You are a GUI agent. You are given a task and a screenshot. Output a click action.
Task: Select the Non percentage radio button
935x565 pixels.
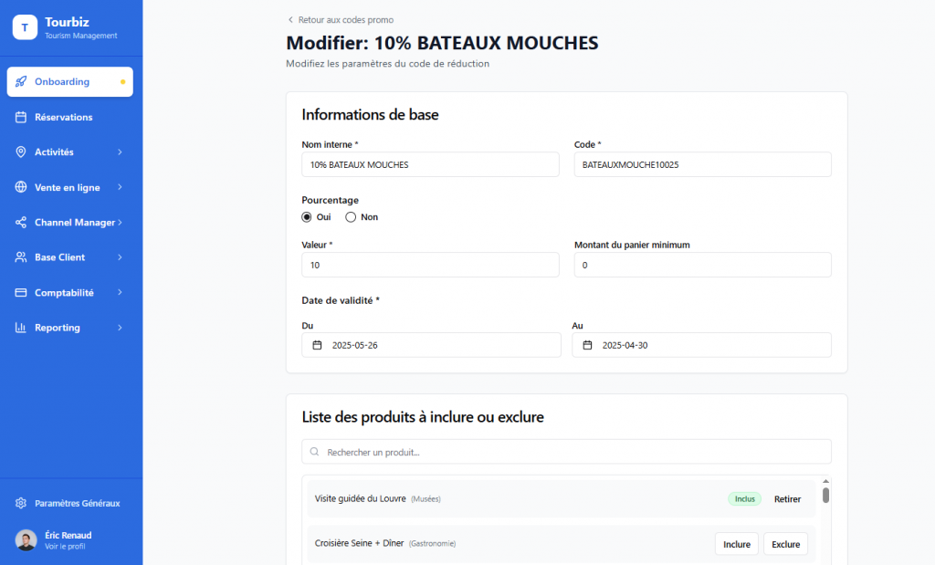[351, 217]
